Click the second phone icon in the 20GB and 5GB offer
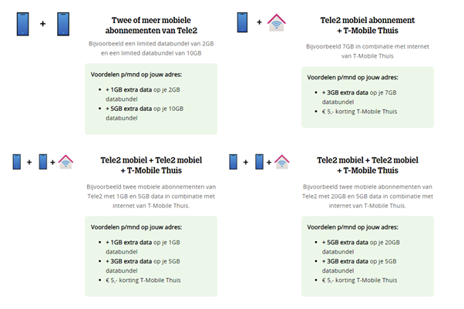The height and width of the screenshot is (309, 464). coord(260,162)
